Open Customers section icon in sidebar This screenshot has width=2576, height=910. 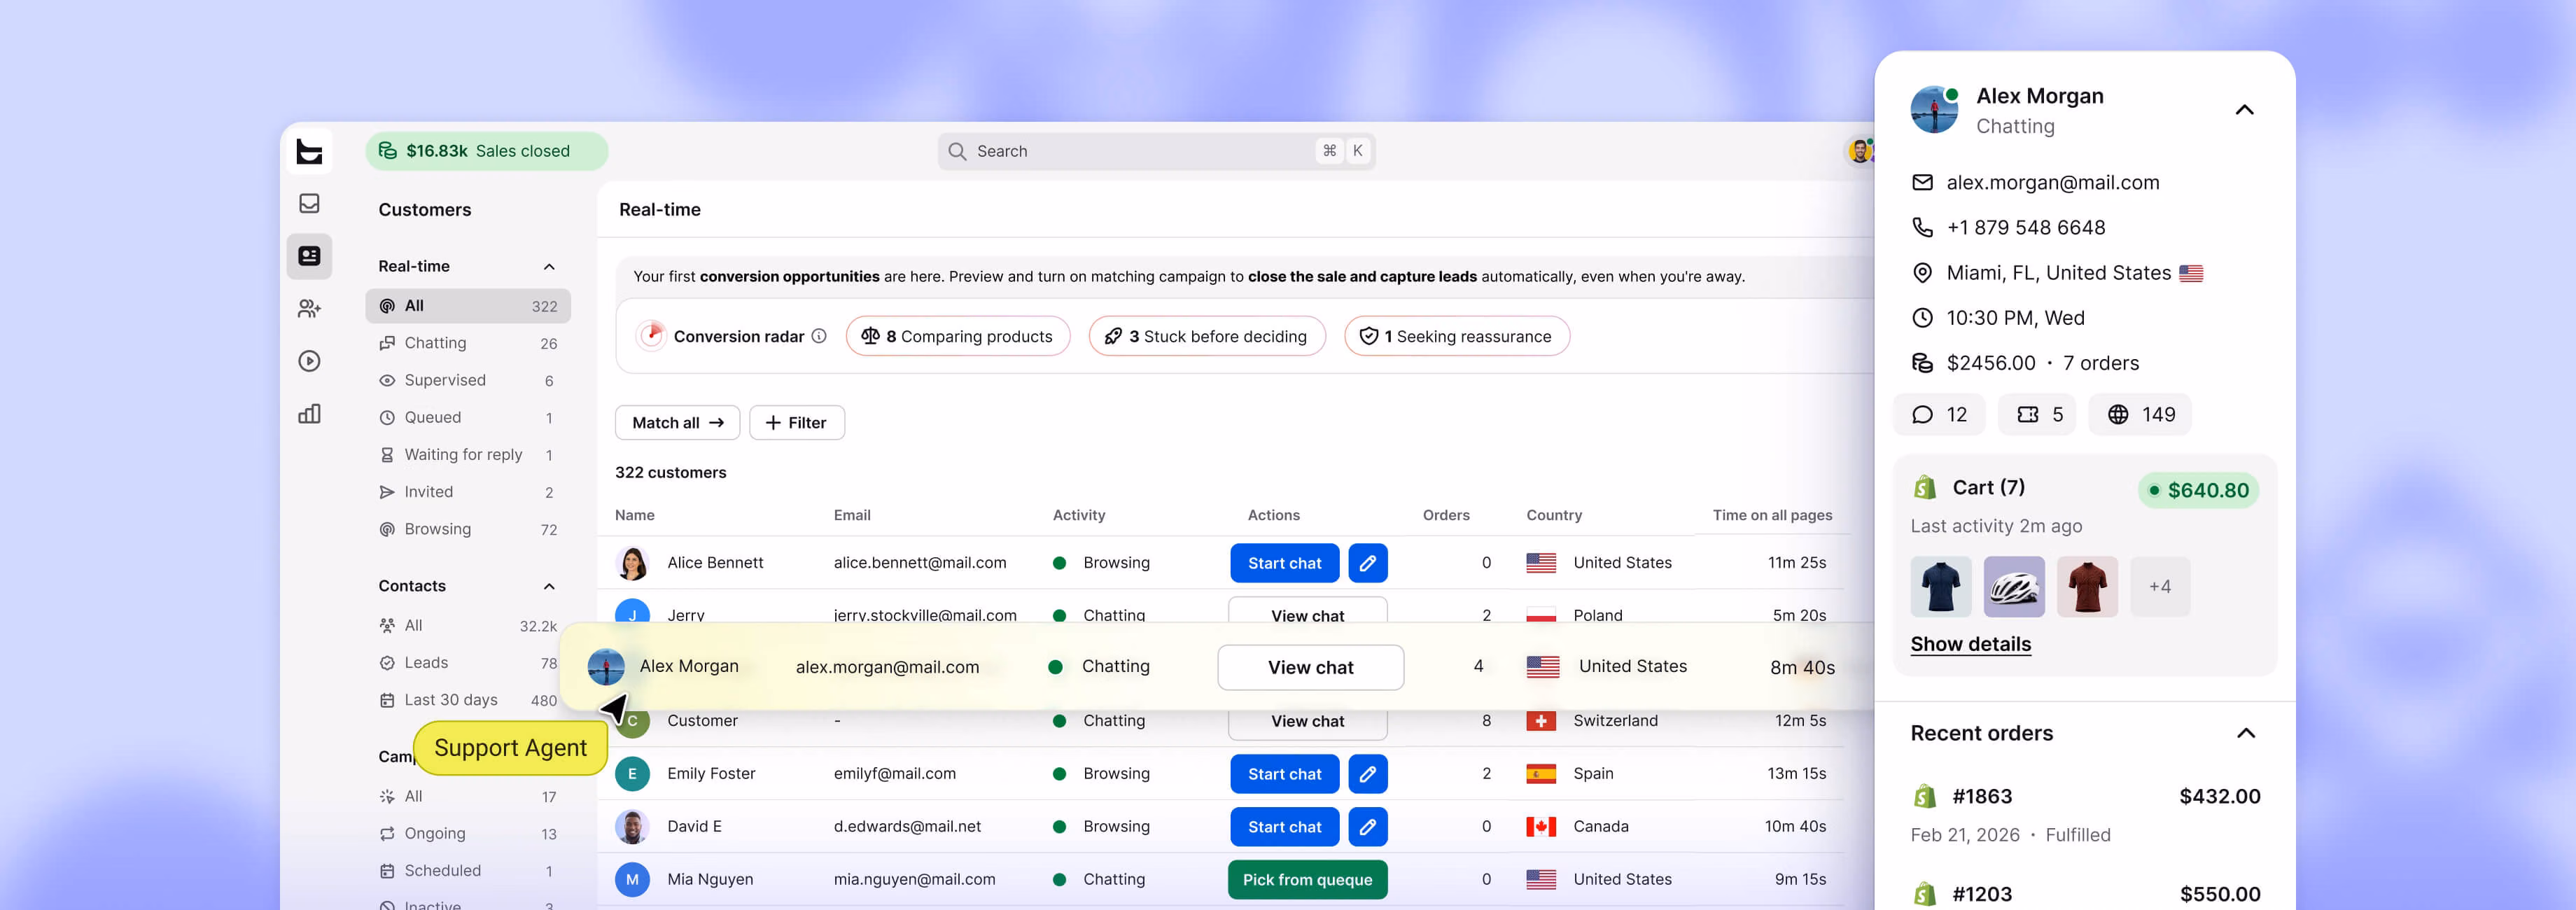(x=309, y=256)
